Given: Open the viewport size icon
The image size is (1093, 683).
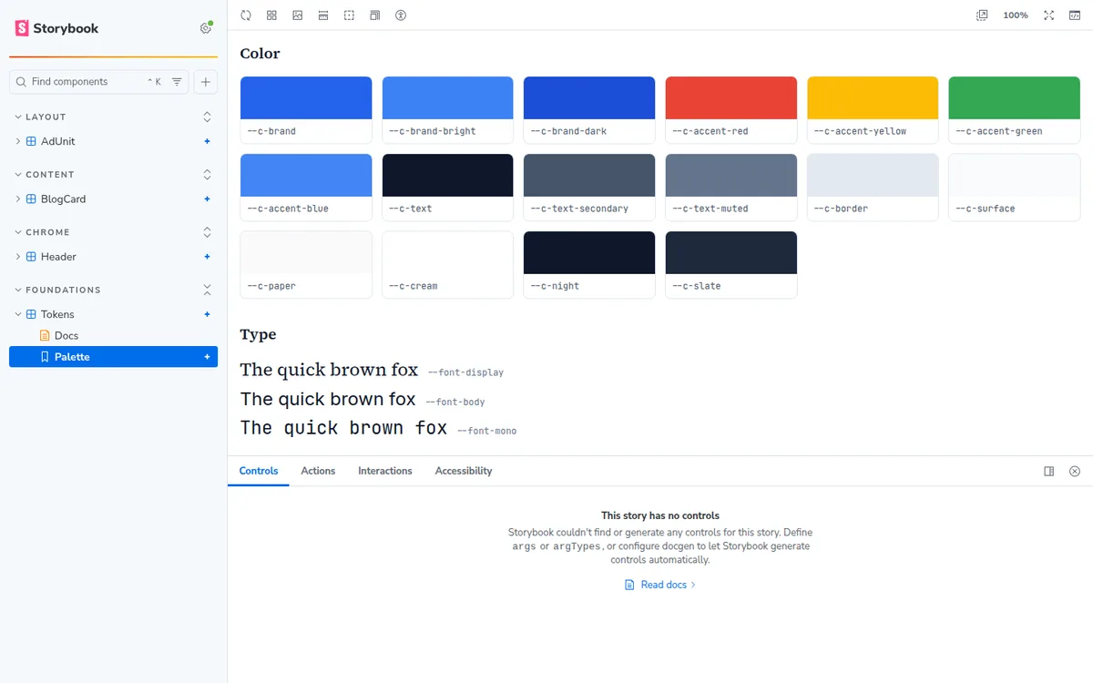Looking at the screenshot, I should (x=374, y=15).
